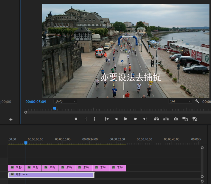Click the Mark In bracket icon
The image size is (211, 184).
point(86,119)
